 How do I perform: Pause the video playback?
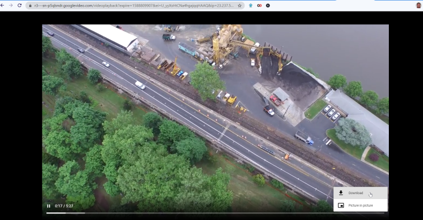(x=48, y=206)
